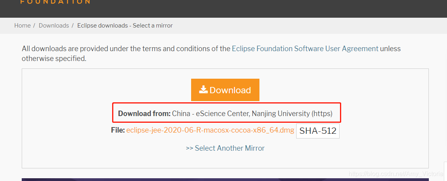Click the >> chevrons before Select Another Mirror
Image resolution: width=447 pixels, height=181 pixels.
[x=190, y=148]
